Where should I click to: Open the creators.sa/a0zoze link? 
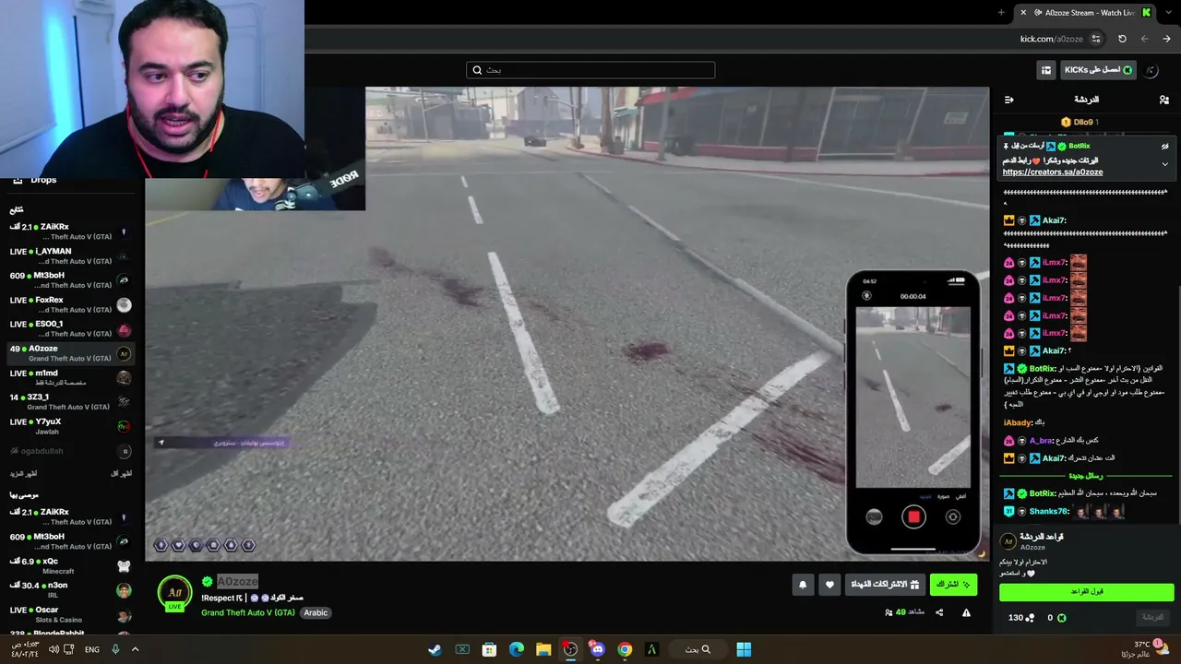click(x=1053, y=172)
